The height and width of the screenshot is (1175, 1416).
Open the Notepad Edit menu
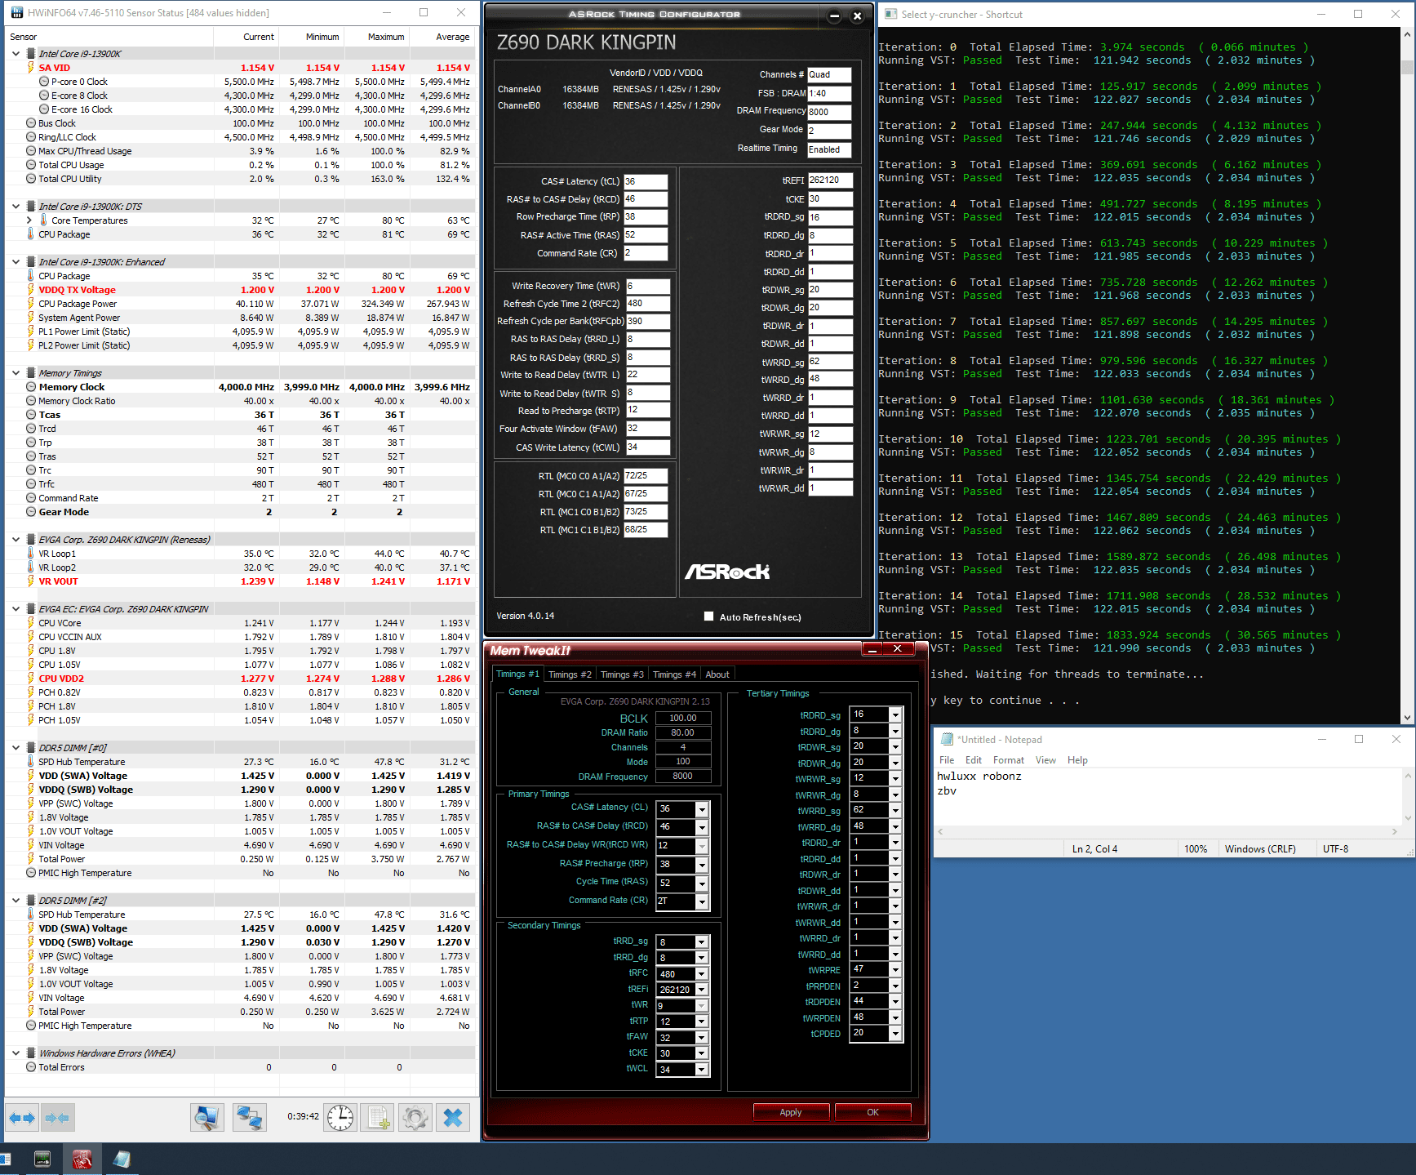(x=974, y=760)
